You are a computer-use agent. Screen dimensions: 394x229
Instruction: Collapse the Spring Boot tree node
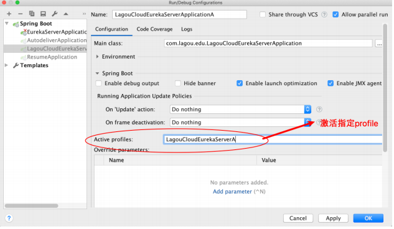(x=7, y=24)
